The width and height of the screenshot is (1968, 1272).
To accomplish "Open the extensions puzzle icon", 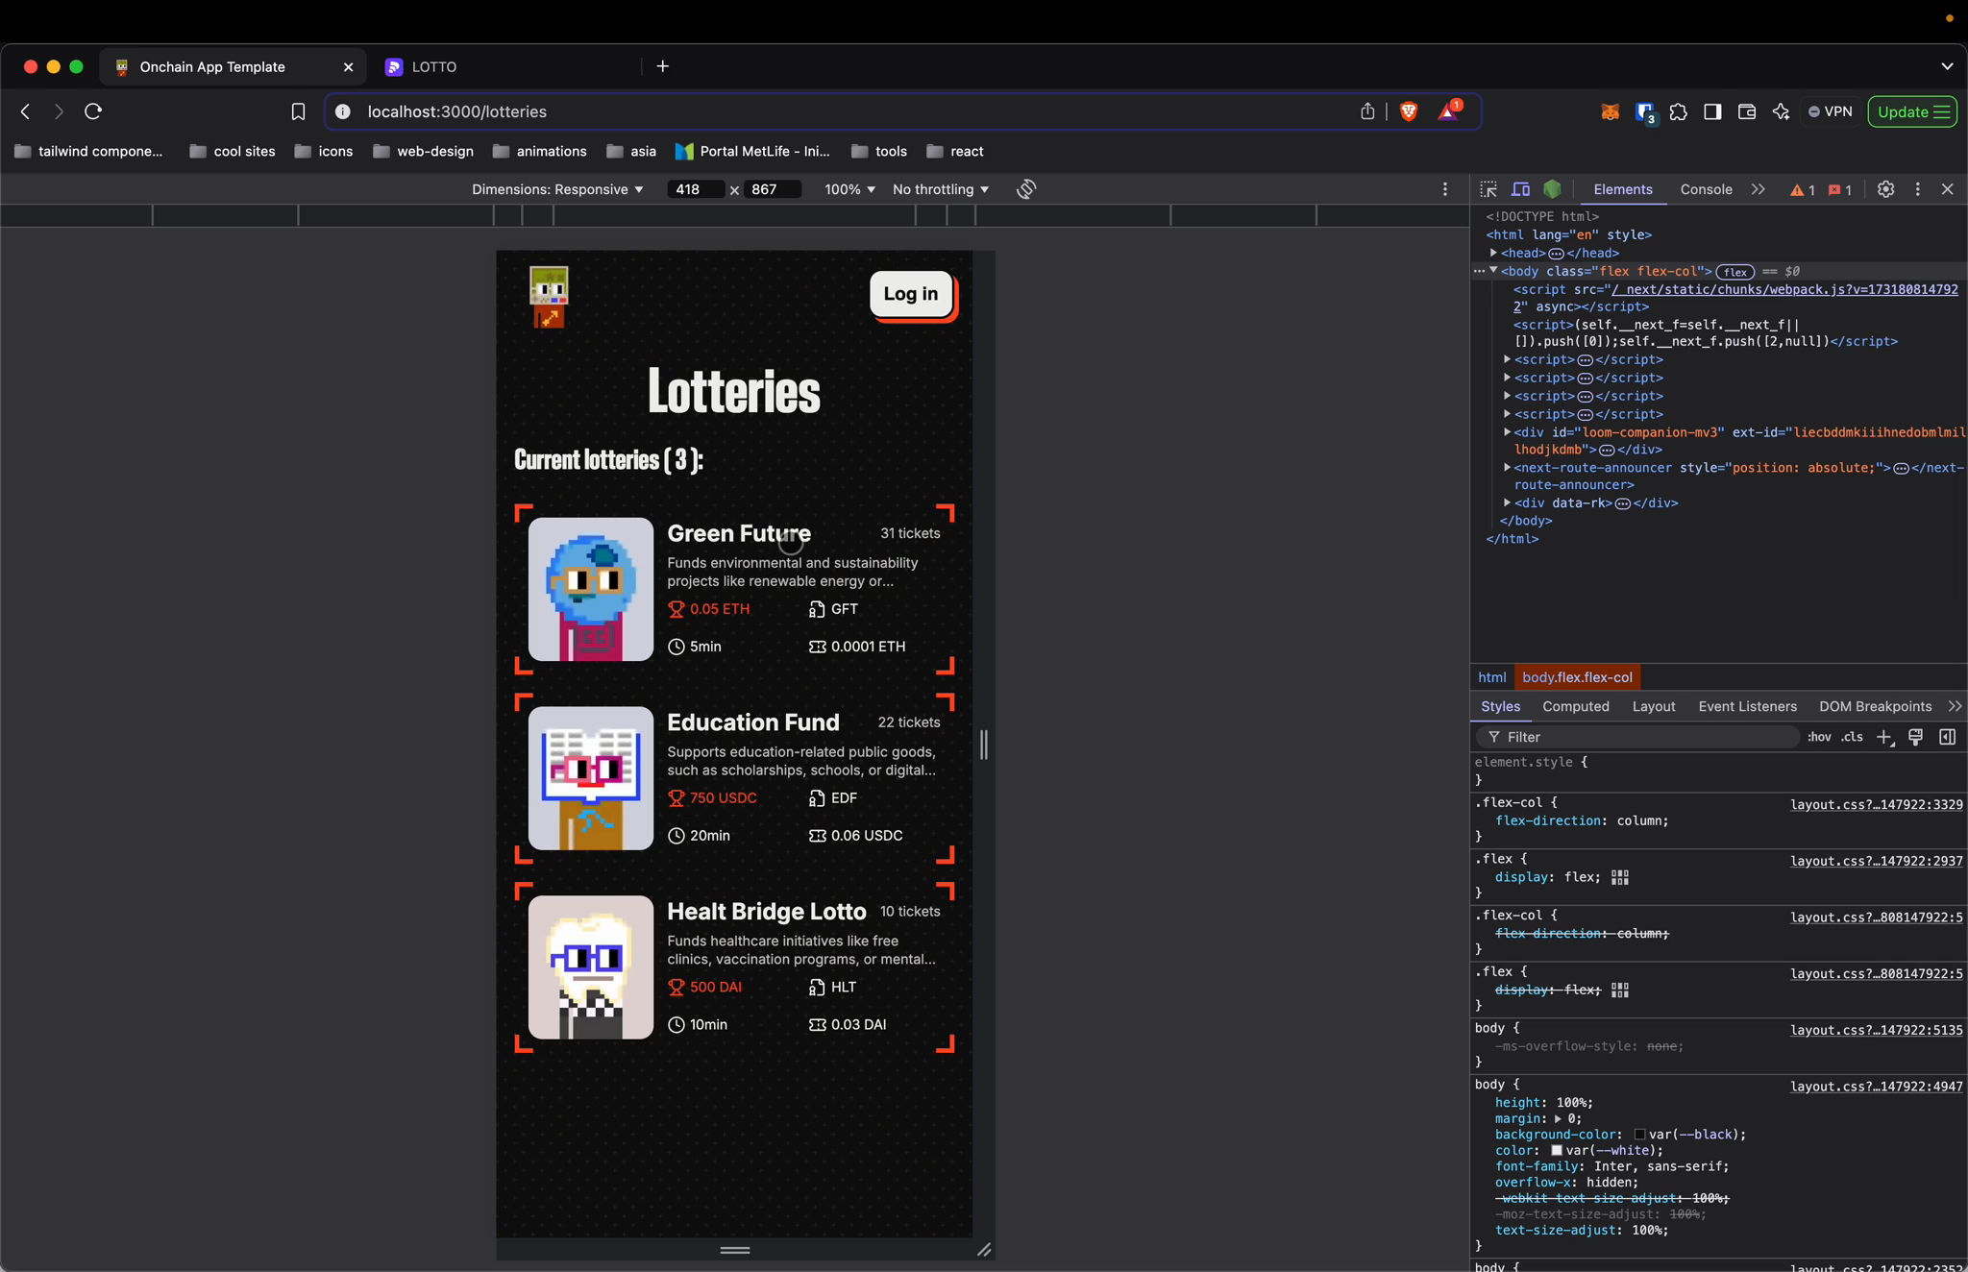I will pyautogui.click(x=1679, y=111).
